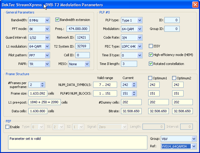Viewport: 200px width, 153px height.
Task: Toggle High-efficiency mode (HEM) checkbox
Action: [151, 55]
